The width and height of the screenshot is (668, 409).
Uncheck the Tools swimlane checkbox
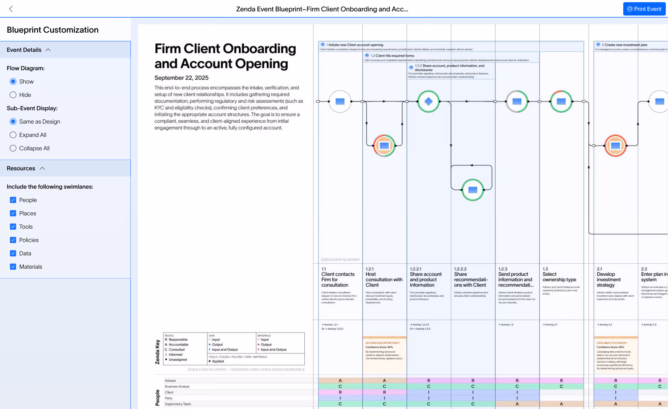coord(13,227)
